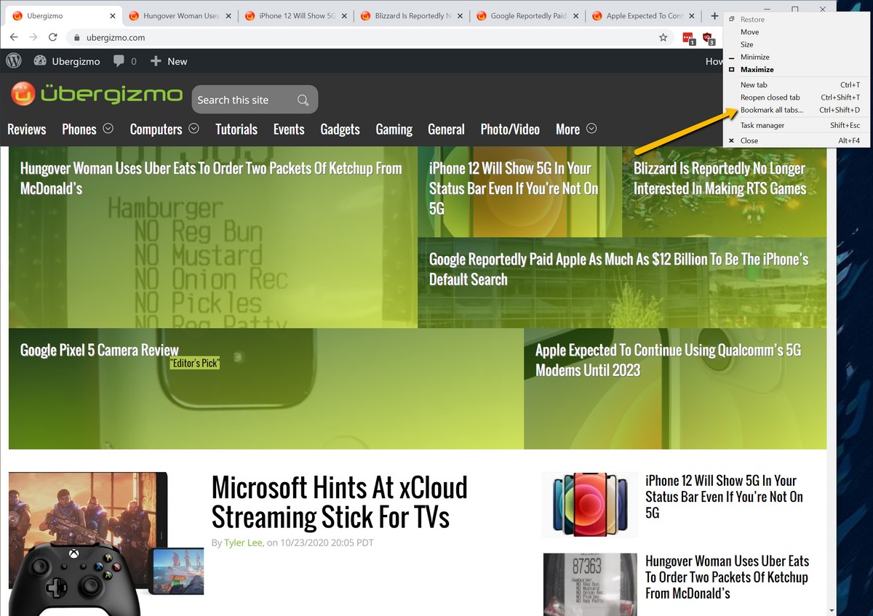Close the Apple Expected To Continue tab

pyautogui.click(x=691, y=16)
